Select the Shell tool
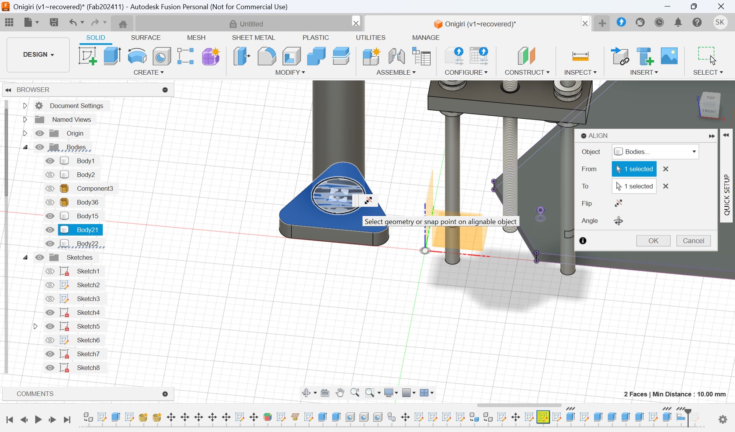 292,56
